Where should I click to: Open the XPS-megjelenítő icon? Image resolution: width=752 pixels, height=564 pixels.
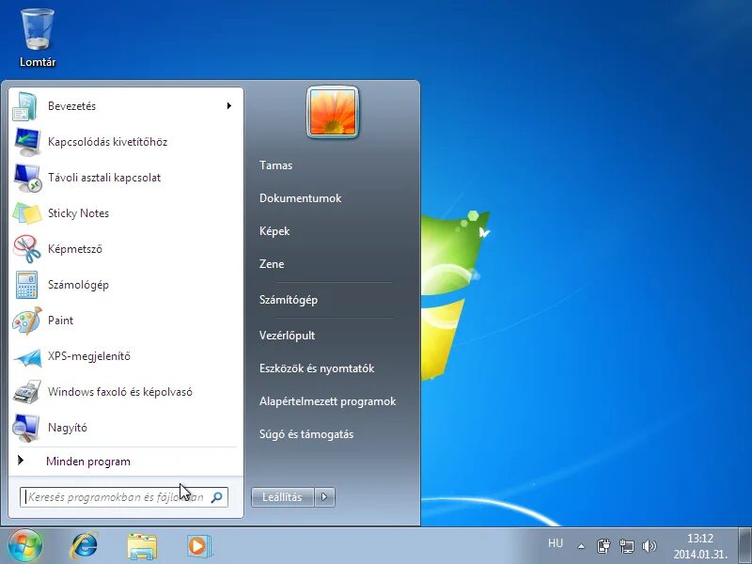tap(27, 357)
